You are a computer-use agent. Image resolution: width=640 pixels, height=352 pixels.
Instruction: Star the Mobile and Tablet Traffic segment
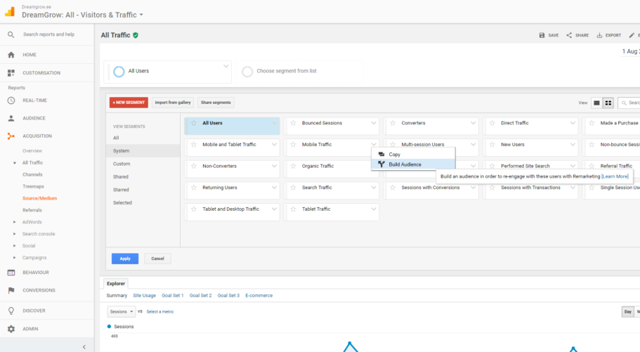pos(194,145)
